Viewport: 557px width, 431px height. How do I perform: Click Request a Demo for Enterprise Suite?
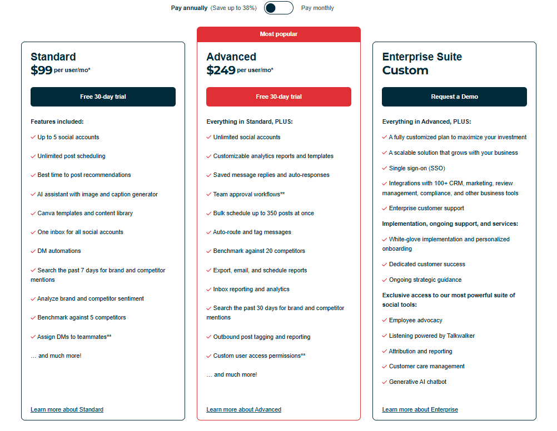coord(454,97)
